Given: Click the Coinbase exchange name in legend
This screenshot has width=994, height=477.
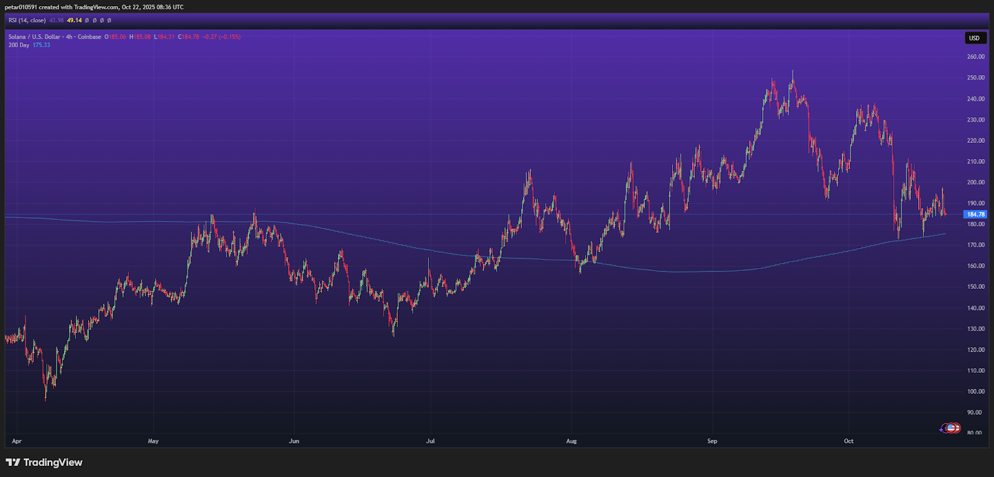Looking at the screenshot, I should click(89, 37).
